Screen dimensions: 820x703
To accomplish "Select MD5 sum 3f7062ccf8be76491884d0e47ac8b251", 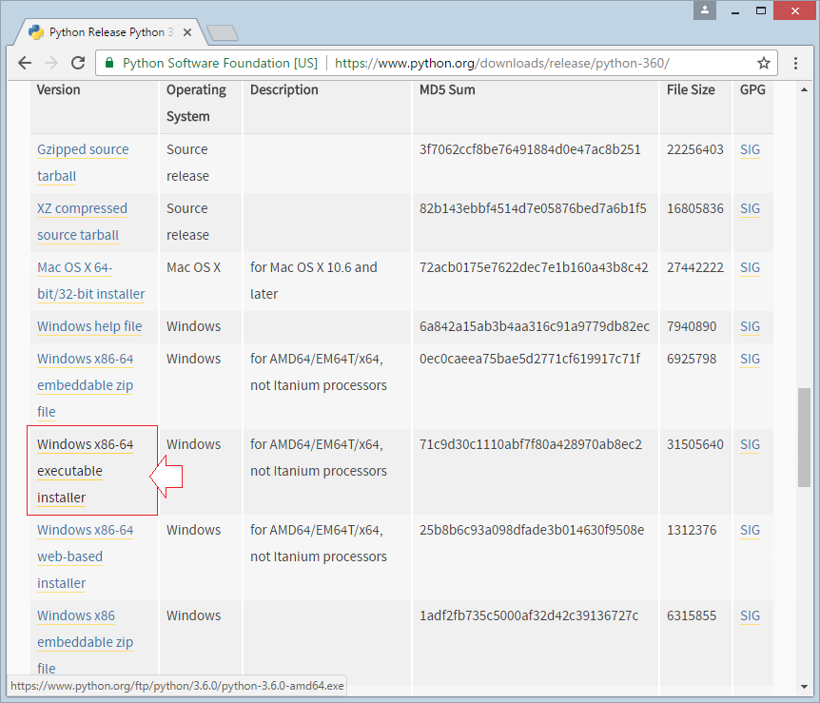I will pos(530,149).
